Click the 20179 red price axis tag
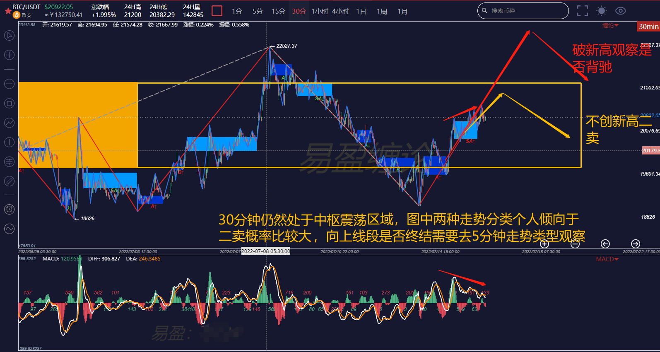This screenshot has height=352, width=660. [x=651, y=150]
